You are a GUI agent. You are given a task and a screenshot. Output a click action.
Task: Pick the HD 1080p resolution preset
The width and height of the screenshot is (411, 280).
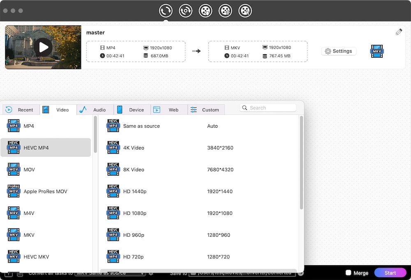point(135,213)
